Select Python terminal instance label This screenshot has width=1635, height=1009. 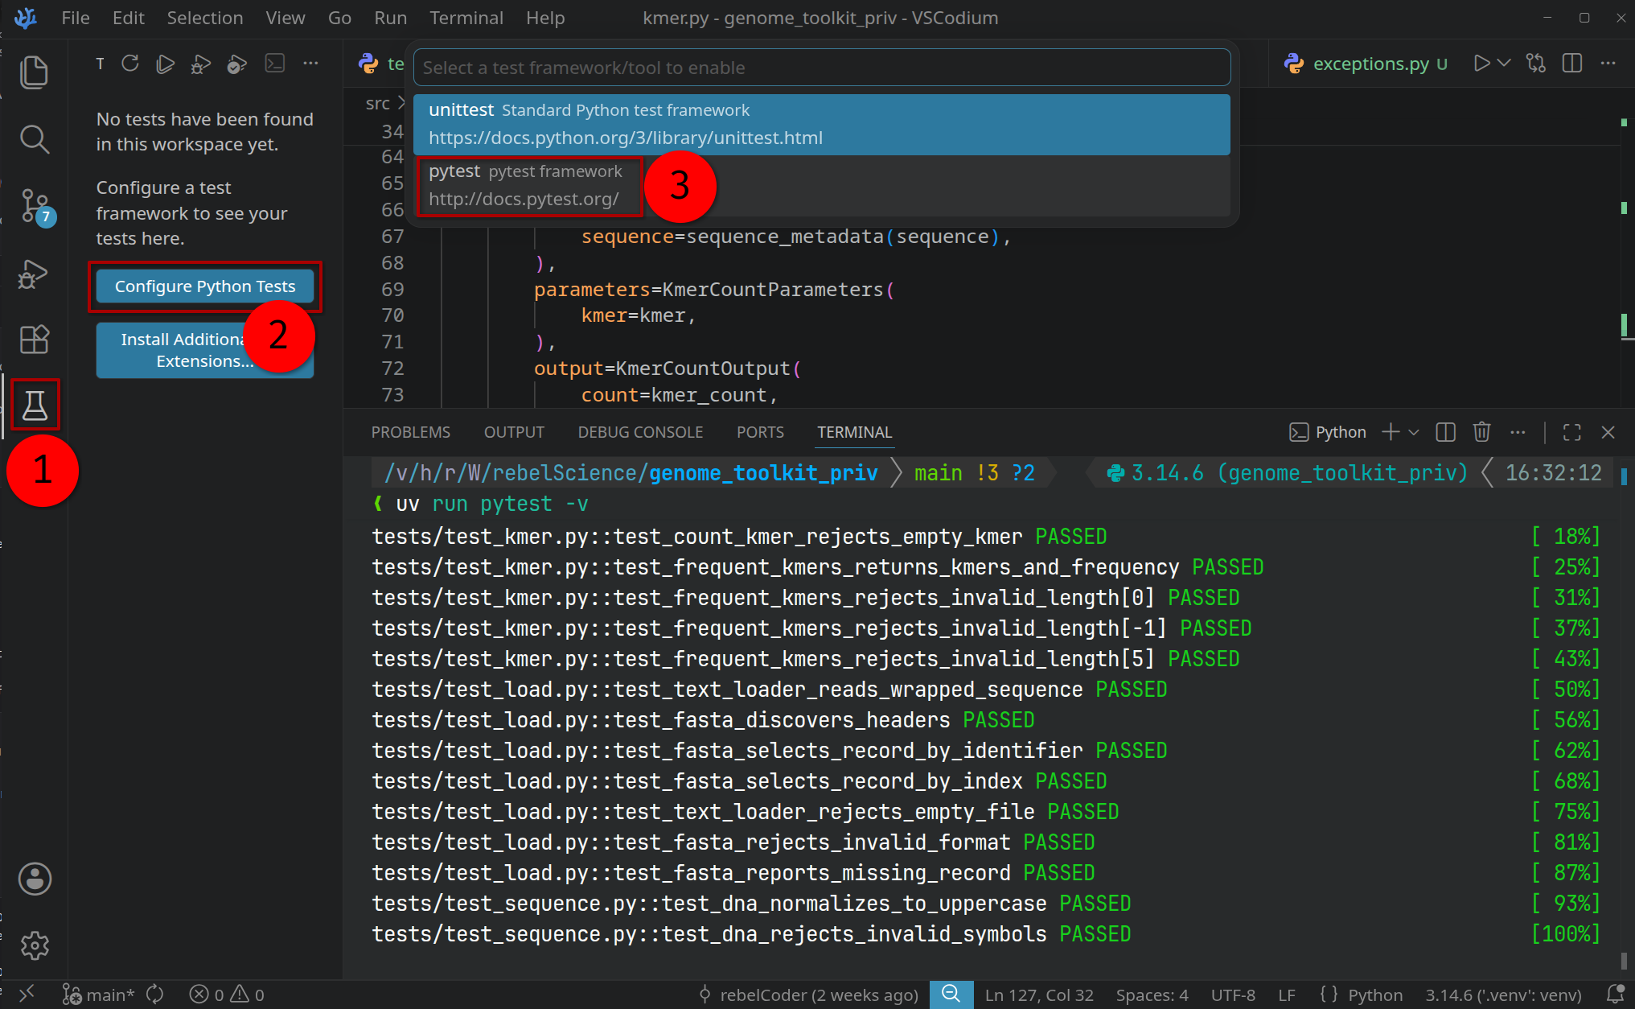click(1328, 432)
